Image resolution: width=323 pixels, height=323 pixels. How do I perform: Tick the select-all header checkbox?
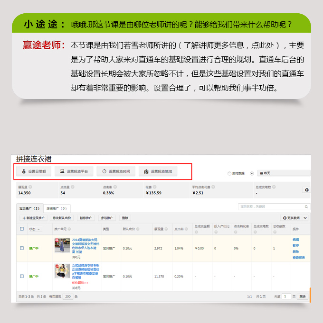[x=22, y=229]
